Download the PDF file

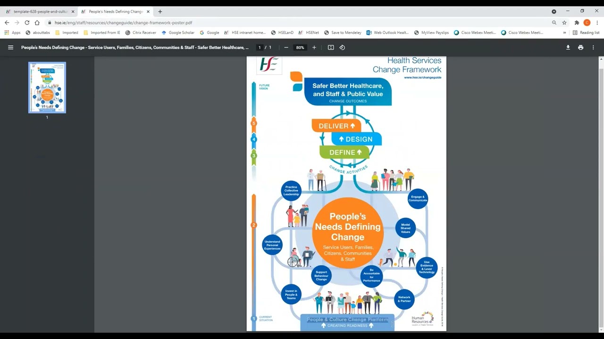click(568, 48)
